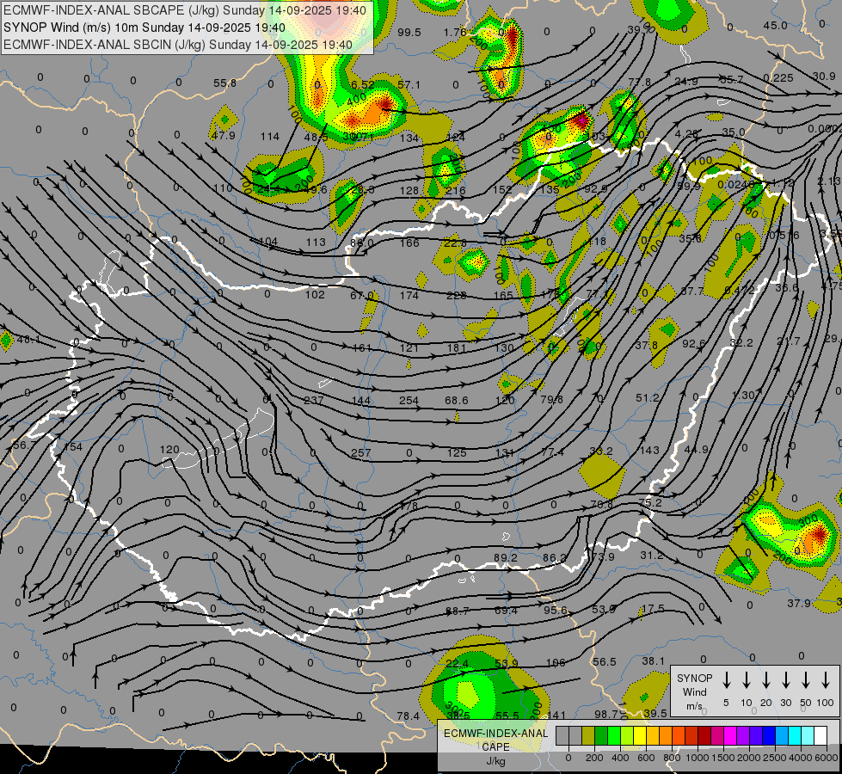Click the '68.6' value on the map
The width and height of the screenshot is (842, 774).
457,400
